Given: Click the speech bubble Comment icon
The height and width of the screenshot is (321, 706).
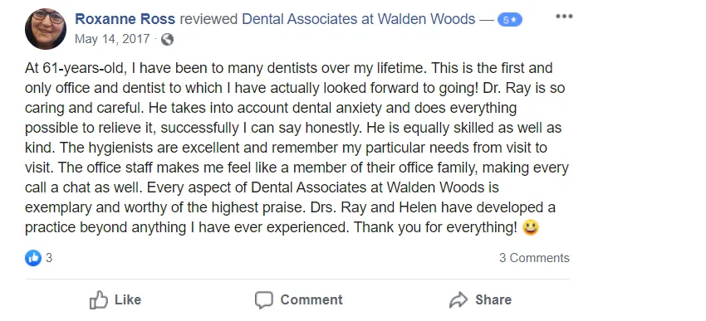Looking at the screenshot, I should click(264, 300).
